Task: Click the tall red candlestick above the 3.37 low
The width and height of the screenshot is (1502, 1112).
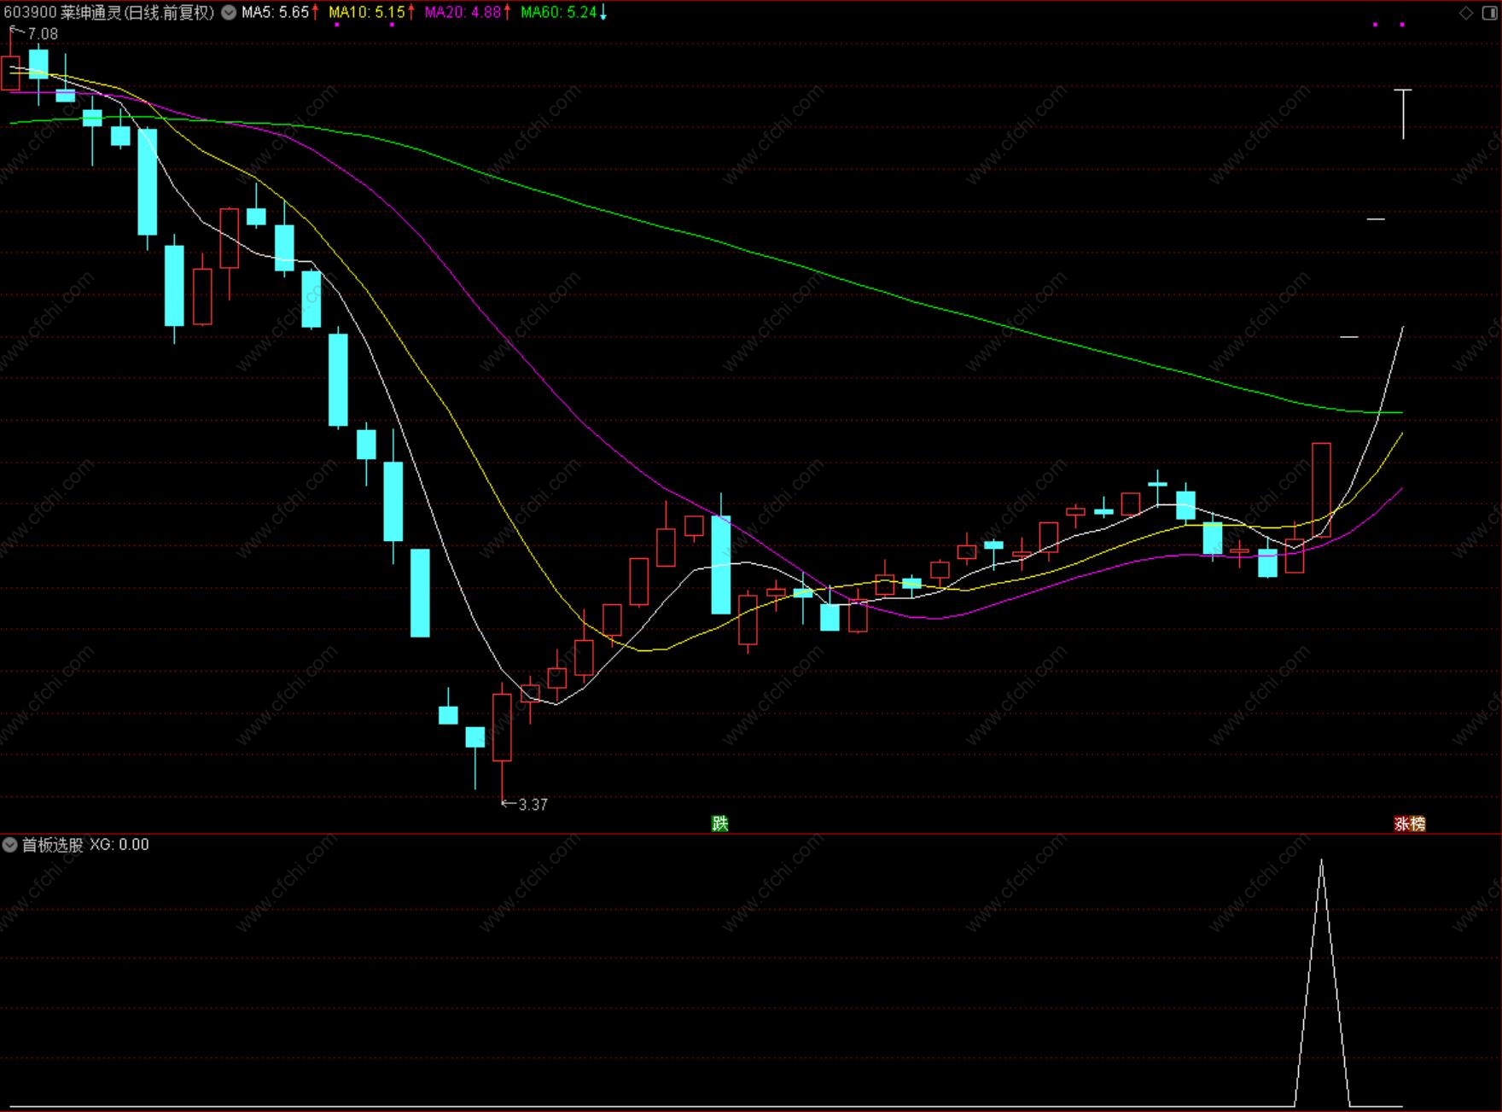Action: click(502, 727)
